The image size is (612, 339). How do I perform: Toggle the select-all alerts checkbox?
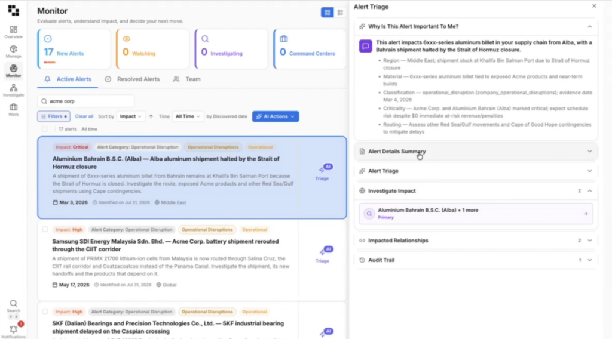(45, 129)
